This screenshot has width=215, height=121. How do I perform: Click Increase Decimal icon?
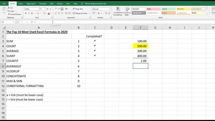tap(106, 13)
